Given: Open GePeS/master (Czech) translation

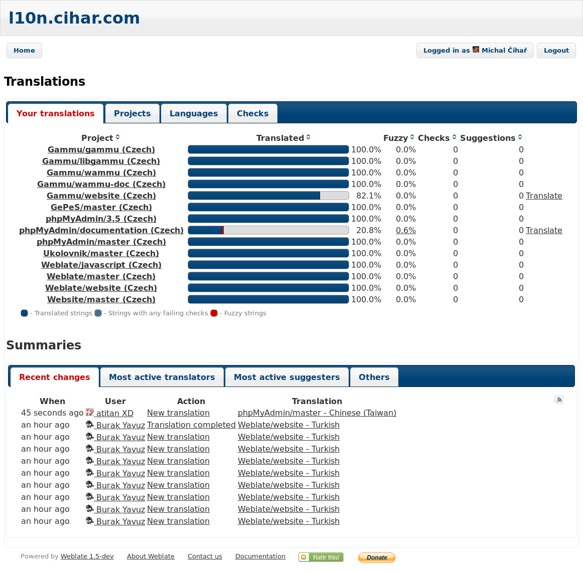Looking at the screenshot, I should (x=101, y=207).
